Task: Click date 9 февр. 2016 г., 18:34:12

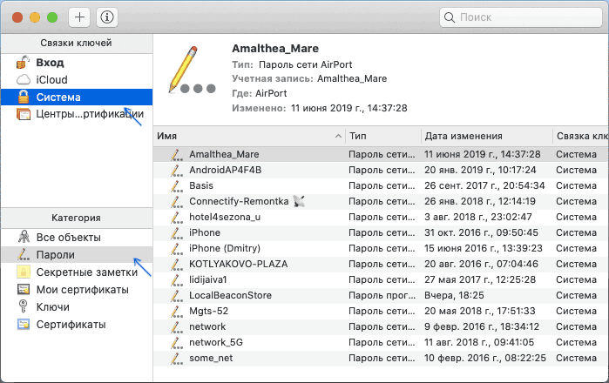Action: [x=482, y=326]
